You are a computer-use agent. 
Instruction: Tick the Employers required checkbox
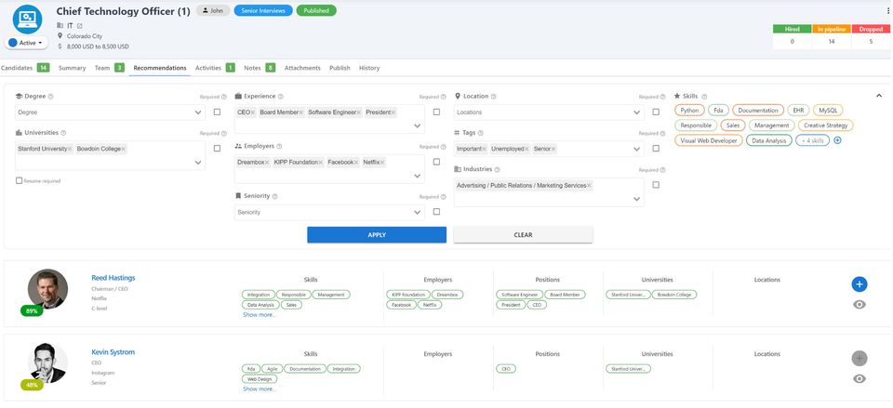point(436,162)
